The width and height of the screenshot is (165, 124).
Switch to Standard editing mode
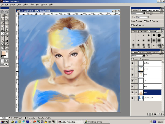pos(3,61)
